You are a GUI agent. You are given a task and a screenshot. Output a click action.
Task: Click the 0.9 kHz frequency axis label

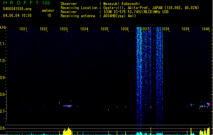click(x=3, y=78)
